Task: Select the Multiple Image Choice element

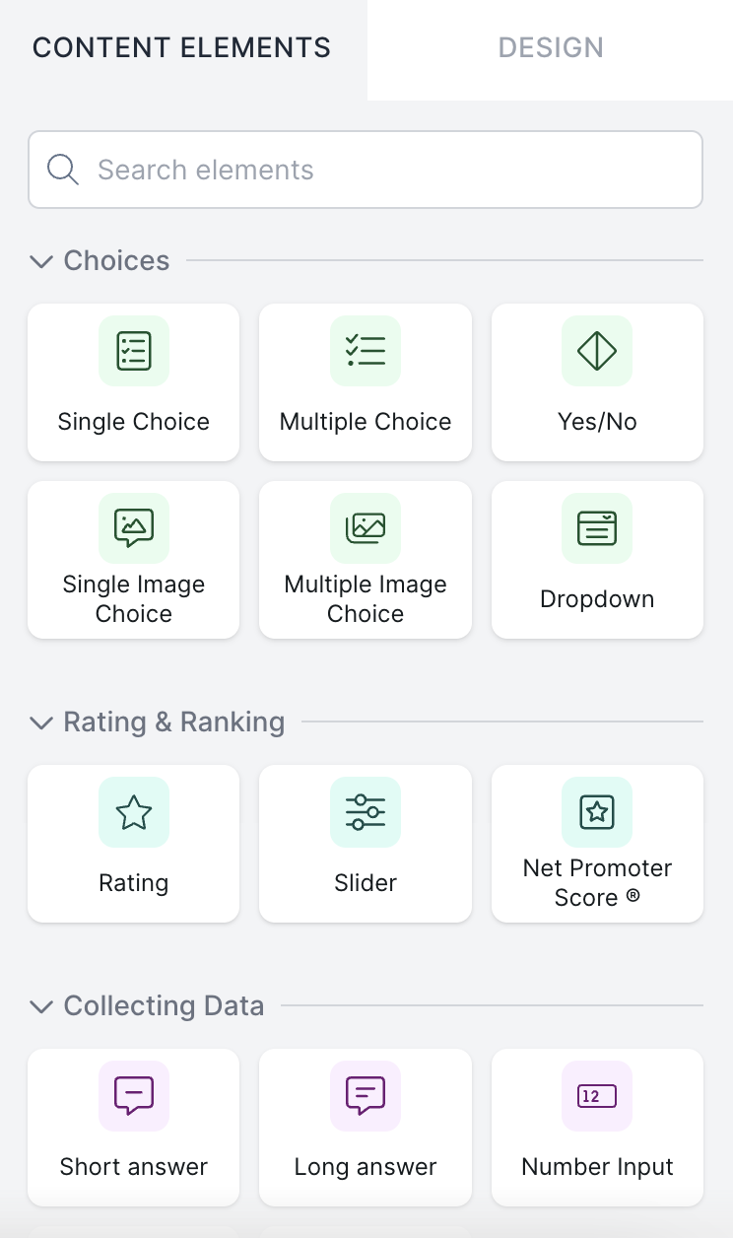Action: tap(366, 559)
